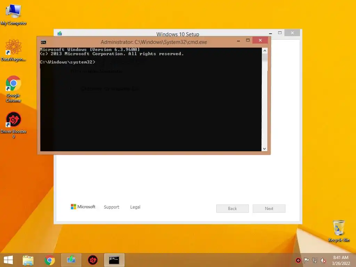Show the clock and date flyout
The width and height of the screenshot is (356, 267).
(341, 260)
